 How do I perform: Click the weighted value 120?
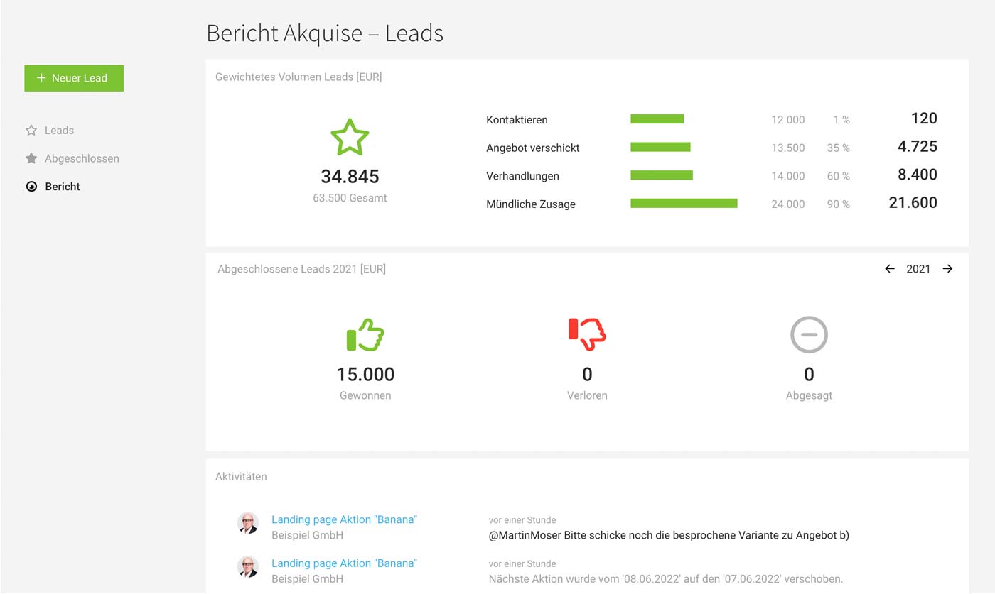924,119
